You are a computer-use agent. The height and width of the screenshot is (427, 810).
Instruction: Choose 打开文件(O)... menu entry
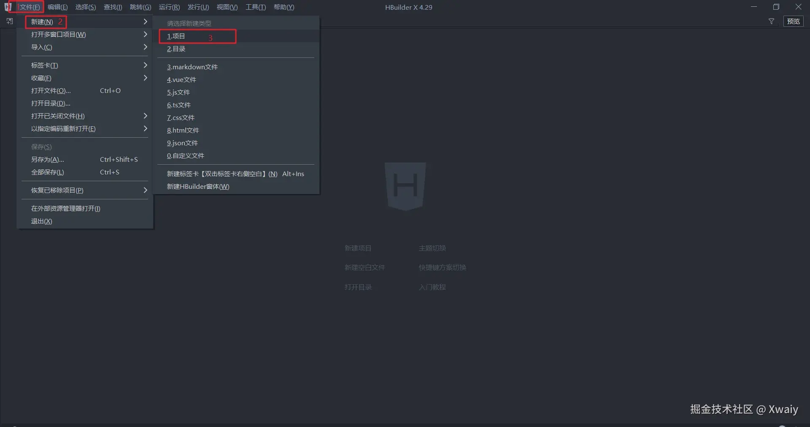coord(85,90)
